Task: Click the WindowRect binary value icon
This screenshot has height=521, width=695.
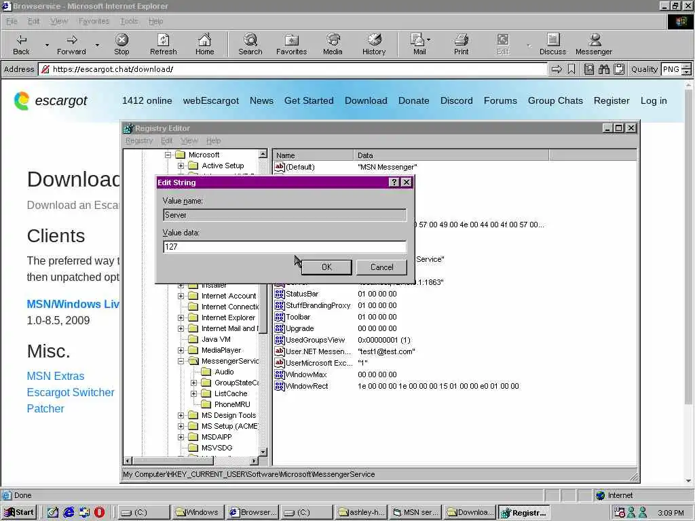Action: tap(279, 386)
